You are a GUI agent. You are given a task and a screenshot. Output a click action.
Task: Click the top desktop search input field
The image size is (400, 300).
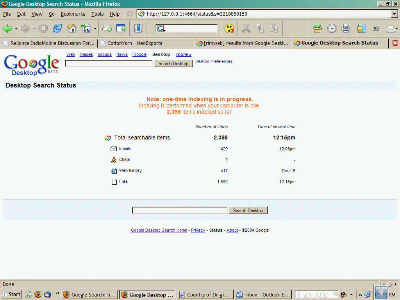[109, 64]
